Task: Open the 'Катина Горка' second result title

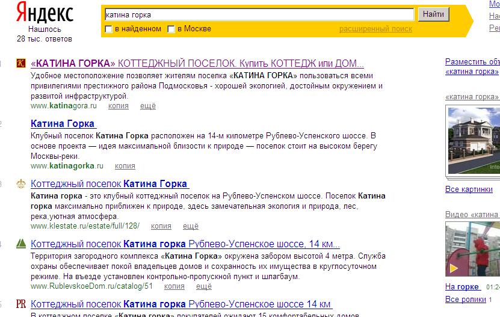Action: [63, 123]
